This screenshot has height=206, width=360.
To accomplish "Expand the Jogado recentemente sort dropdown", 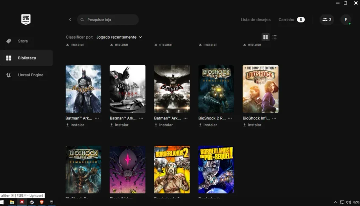I will [119, 37].
